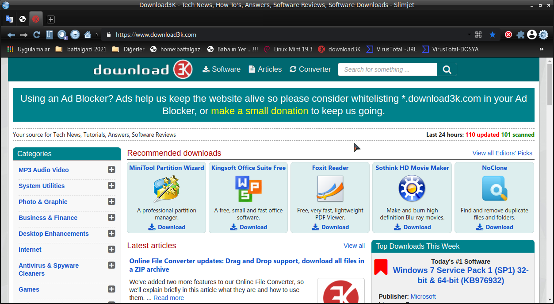
Task: Click the padlock site security icon
Action: [x=108, y=35]
